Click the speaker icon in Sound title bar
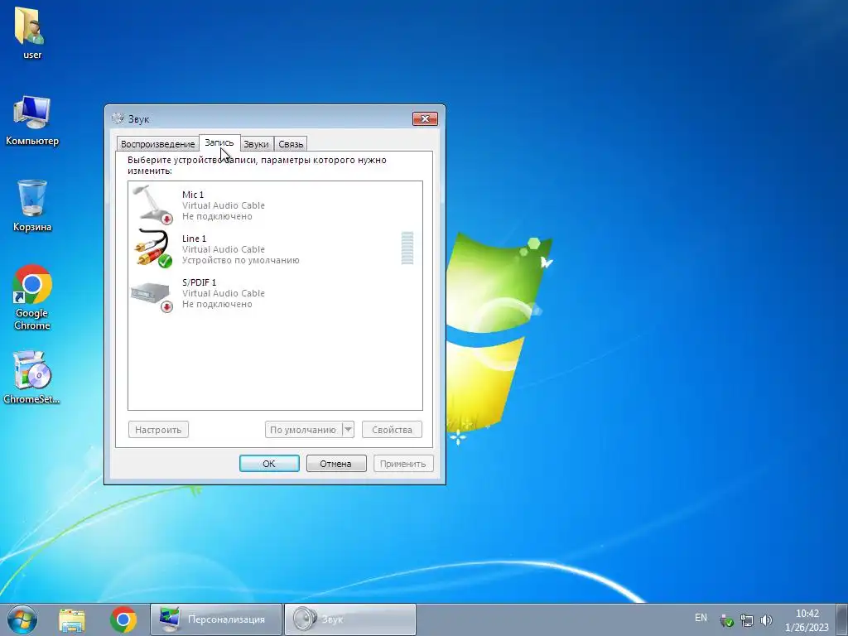The width and height of the screenshot is (848, 636). 118,118
